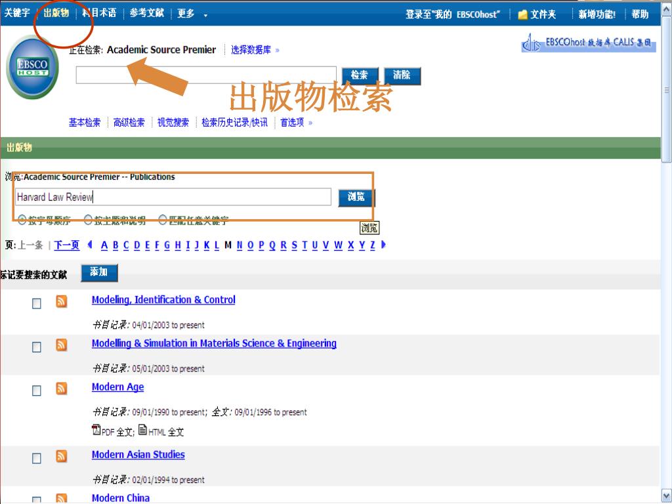Jump to letter Z publications
This screenshot has height=504, width=672.
(373, 245)
